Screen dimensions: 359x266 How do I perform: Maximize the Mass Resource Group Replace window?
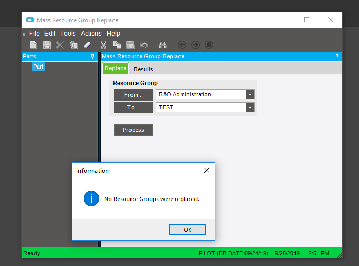coord(307,20)
